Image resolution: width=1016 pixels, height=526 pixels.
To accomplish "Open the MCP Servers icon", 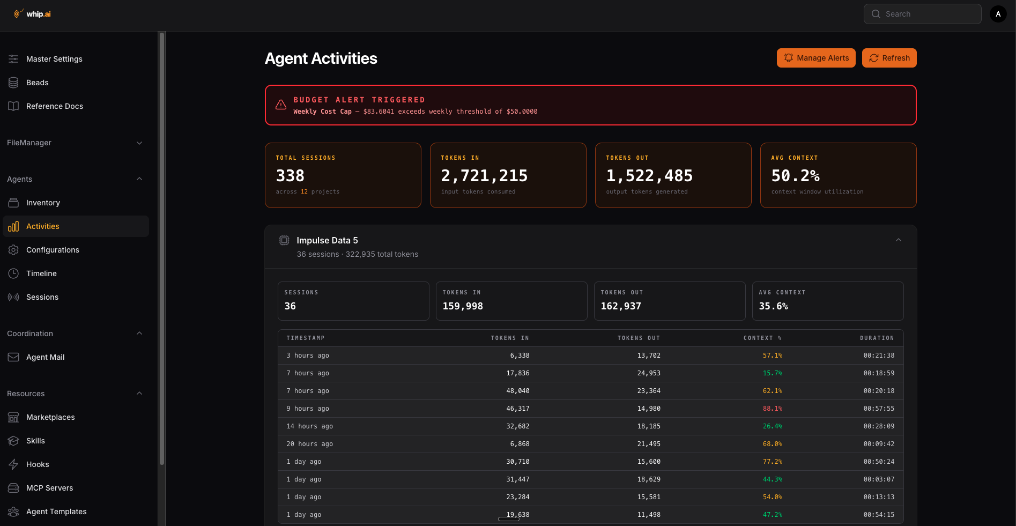I will tap(13, 488).
